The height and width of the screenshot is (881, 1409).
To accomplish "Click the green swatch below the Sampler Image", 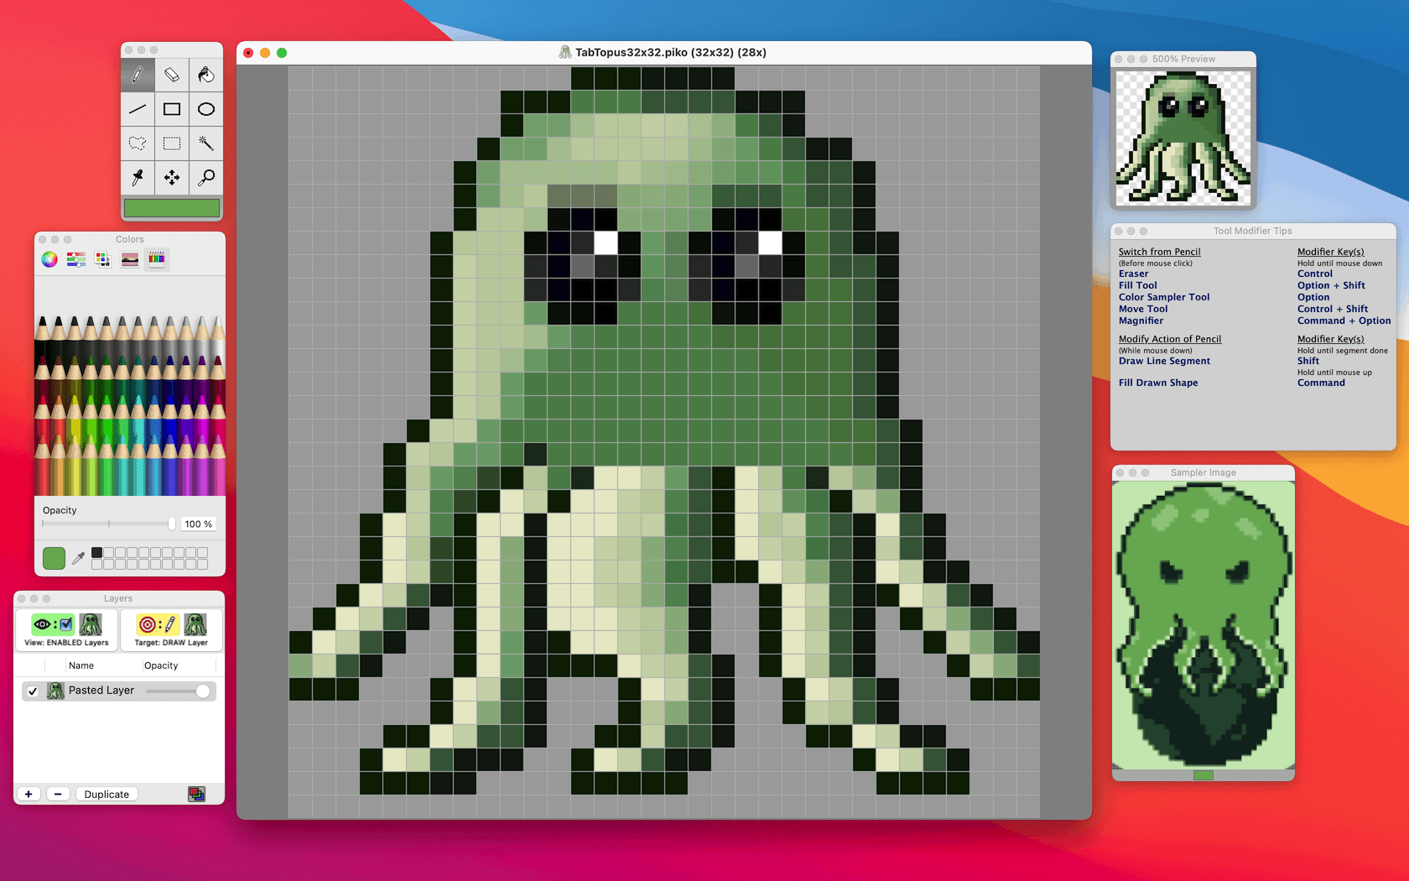I will (x=1204, y=775).
